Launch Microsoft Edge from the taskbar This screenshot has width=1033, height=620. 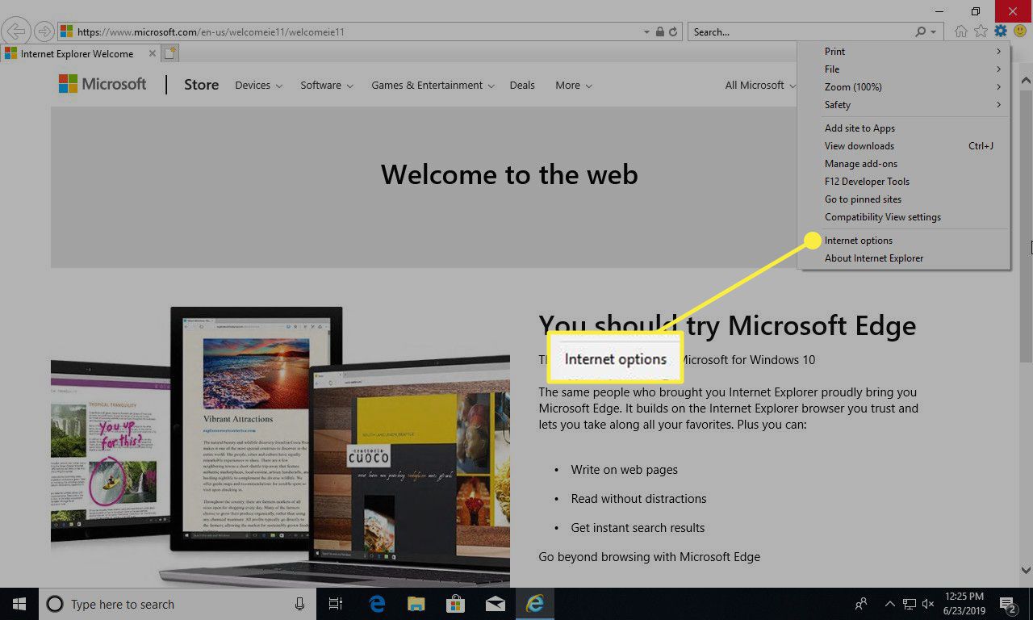coord(377,604)
